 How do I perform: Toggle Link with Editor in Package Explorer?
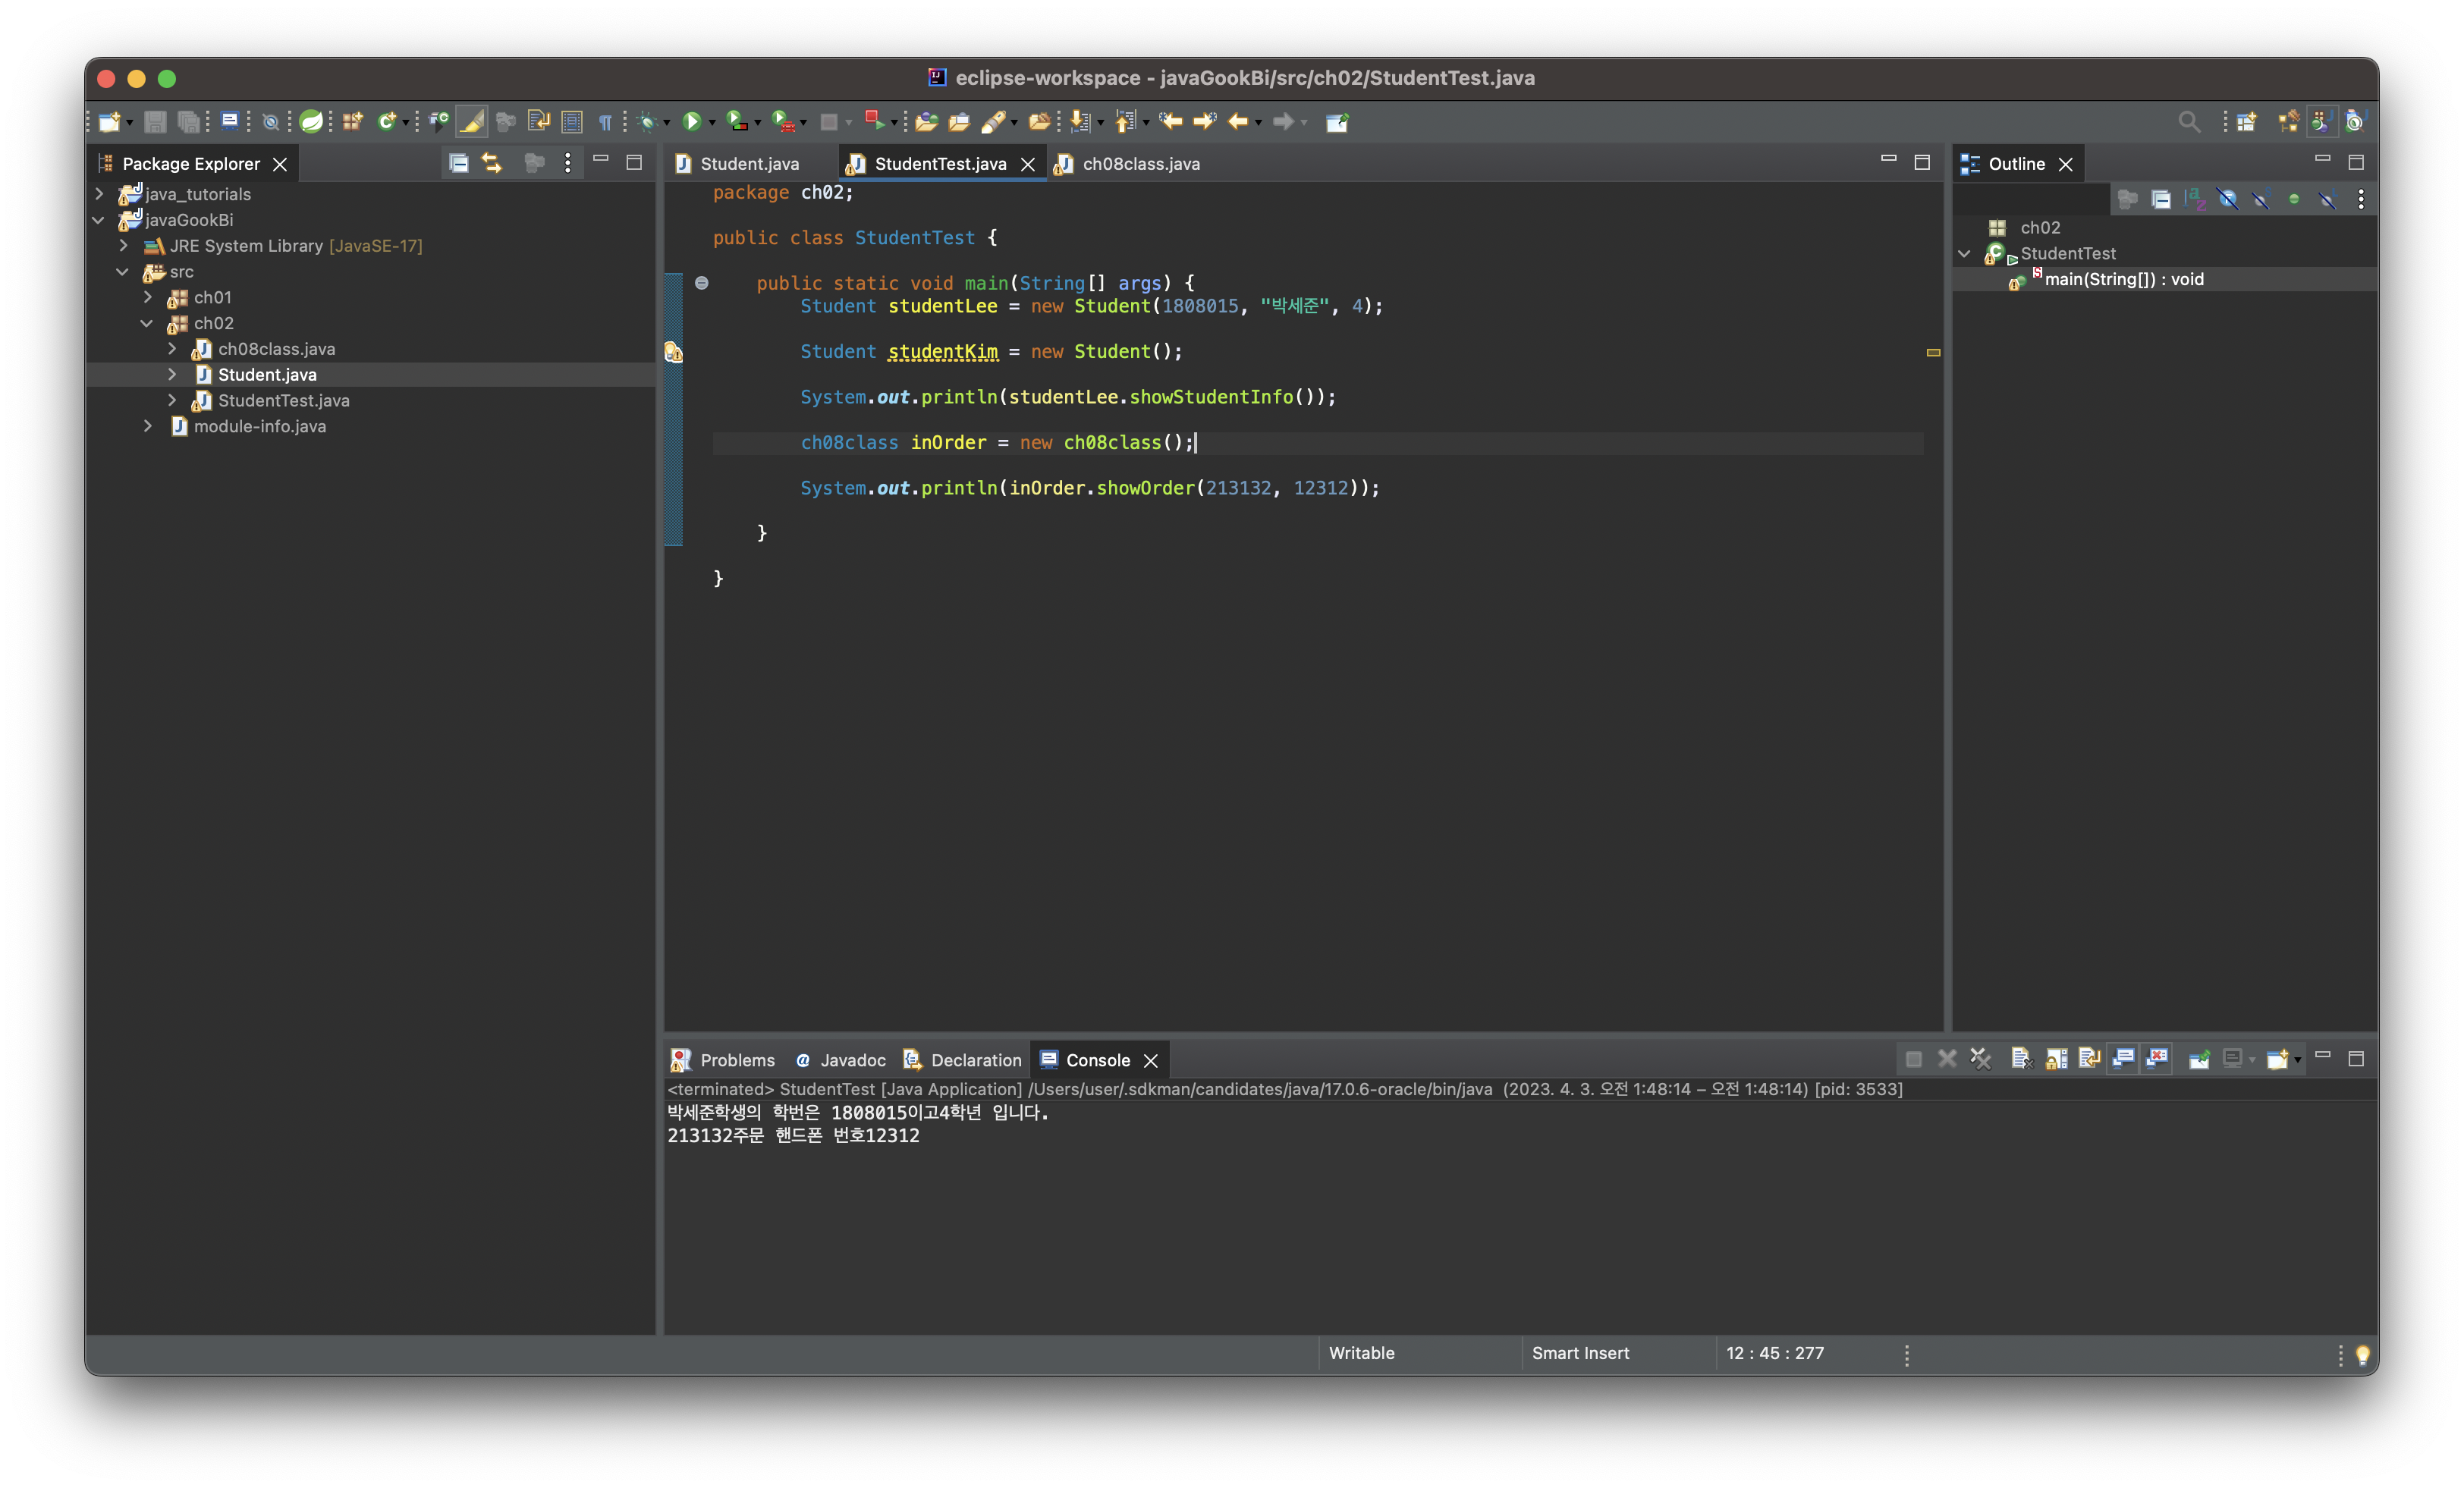point(492,163)
